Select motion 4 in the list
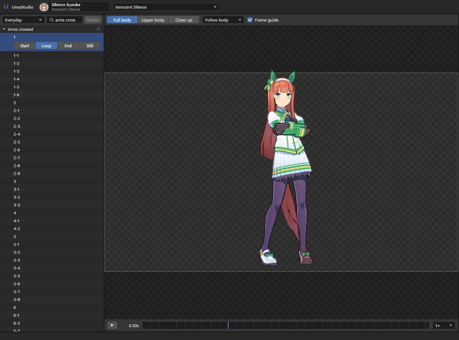This screenshot has width=459, height=340. coord(52,213)
